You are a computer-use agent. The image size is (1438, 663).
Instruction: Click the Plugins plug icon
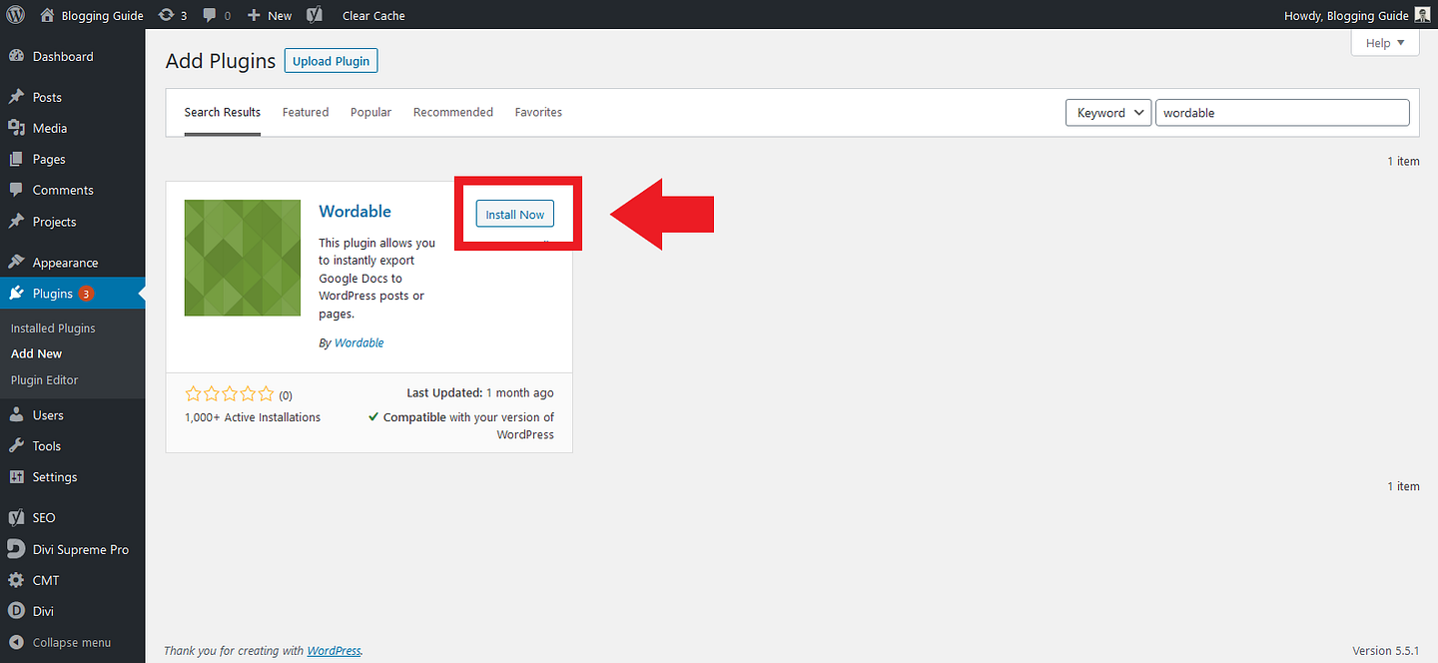pyautogui.click(x=16, y=294)
